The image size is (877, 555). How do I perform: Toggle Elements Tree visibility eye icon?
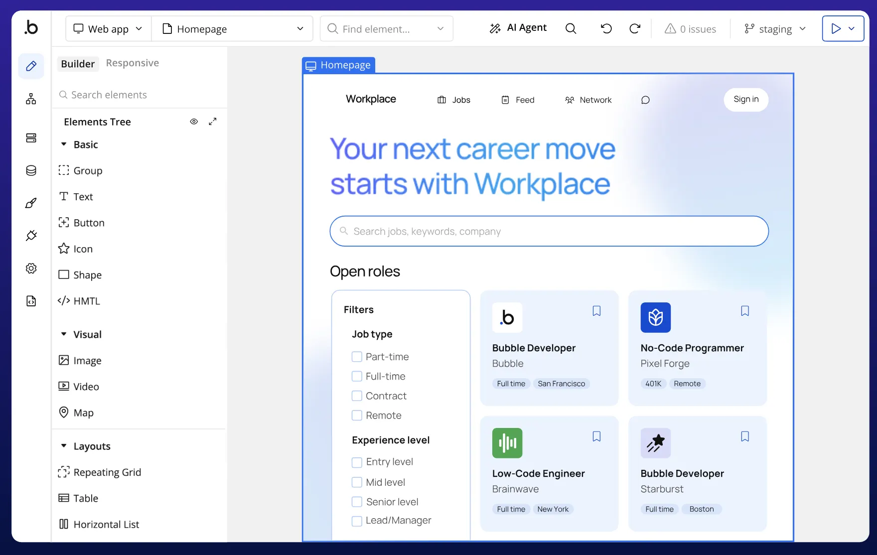coord(194,122)
